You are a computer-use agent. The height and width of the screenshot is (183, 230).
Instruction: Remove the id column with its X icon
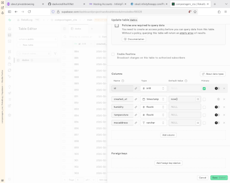(224, 88)
